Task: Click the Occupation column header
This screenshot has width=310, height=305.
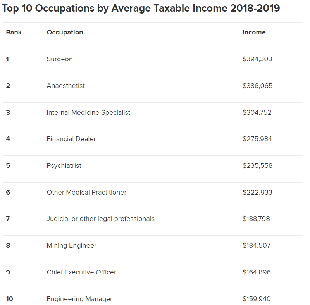Action: pos(65,32)
